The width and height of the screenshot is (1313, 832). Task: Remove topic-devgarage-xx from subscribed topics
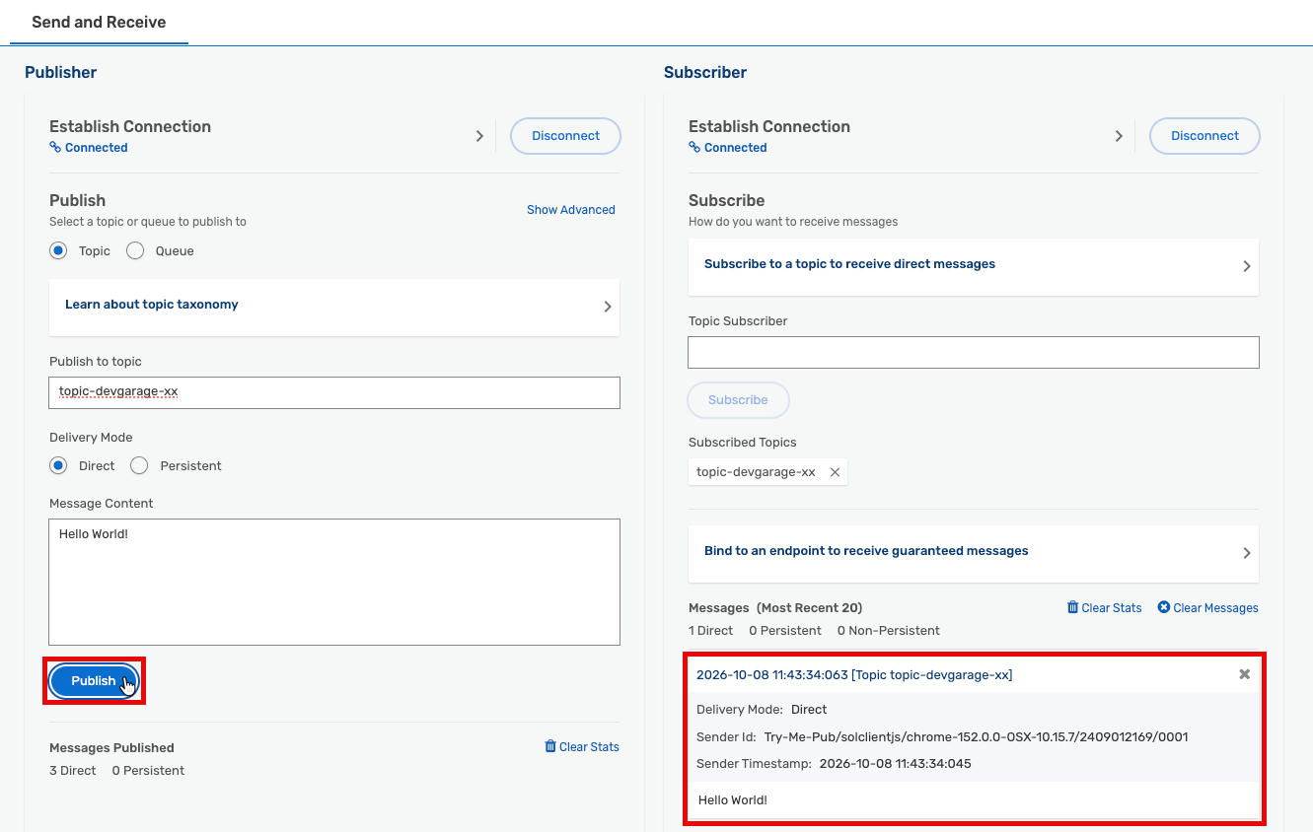tap(835, 472)
